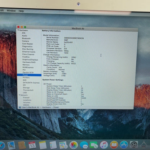
Task: Open Photos from the dock
Action: click(x=74, y=145)
